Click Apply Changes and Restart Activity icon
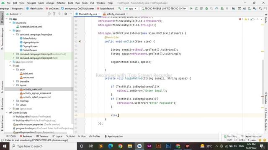The height and width of the screenshot is (150, 268). click(x=196, y=8)
